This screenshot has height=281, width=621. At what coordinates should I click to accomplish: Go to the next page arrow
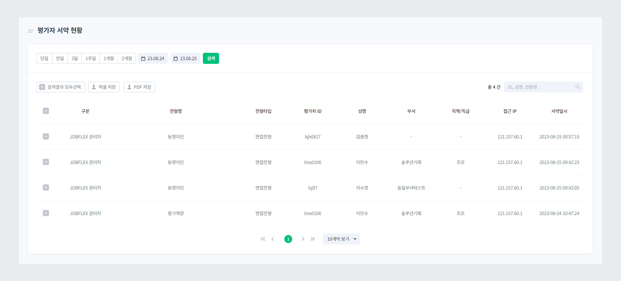pos(303,239)
